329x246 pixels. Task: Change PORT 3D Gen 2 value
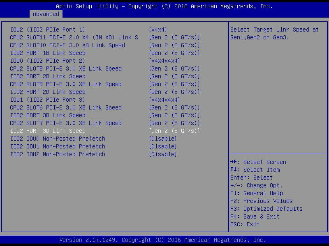pos(174,131)
